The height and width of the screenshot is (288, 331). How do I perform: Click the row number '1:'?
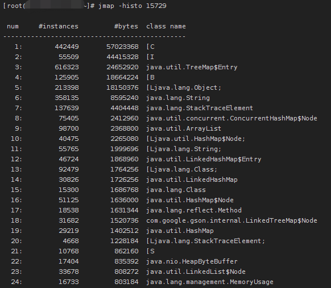pos(18,47)
